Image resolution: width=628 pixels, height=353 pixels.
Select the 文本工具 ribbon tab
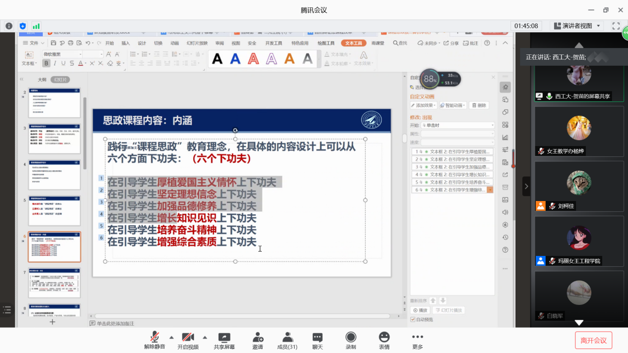point(355,43)
